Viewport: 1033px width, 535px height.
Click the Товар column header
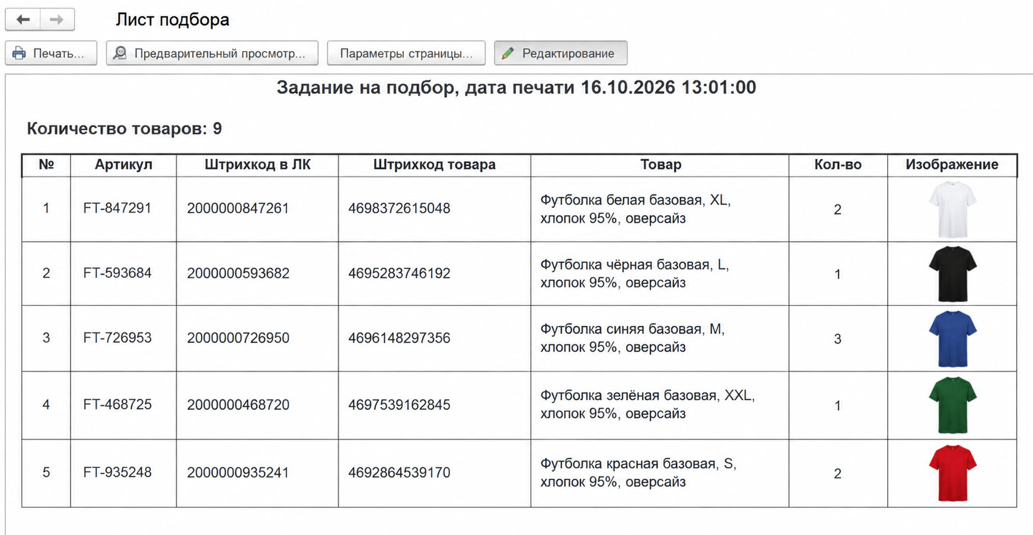pyautogui.click(x=661, y=165)
